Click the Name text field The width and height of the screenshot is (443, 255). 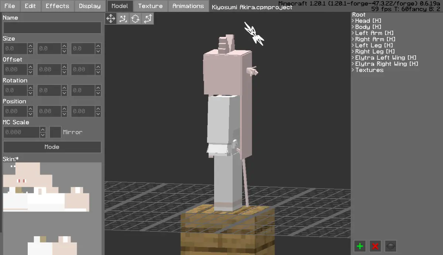[x=52, y=28]
